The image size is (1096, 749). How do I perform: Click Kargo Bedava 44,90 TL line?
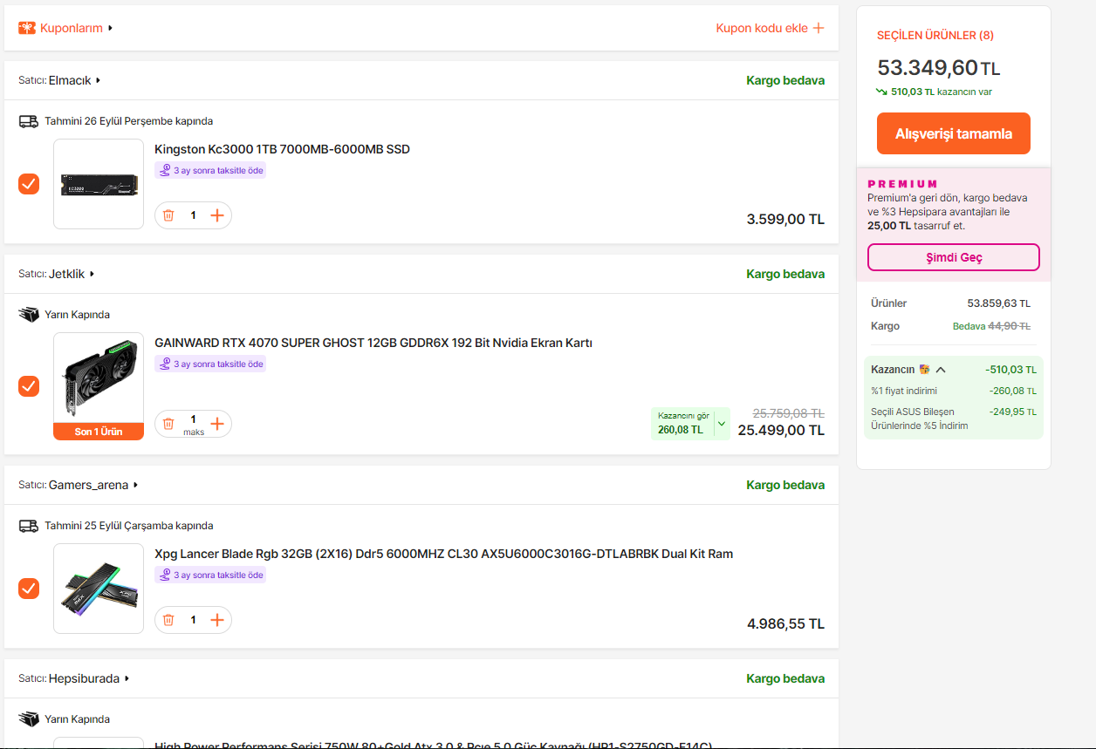coord(950,326)
